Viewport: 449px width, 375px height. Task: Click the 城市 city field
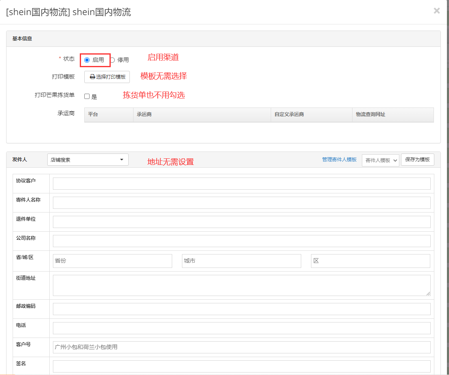point(241,261)
